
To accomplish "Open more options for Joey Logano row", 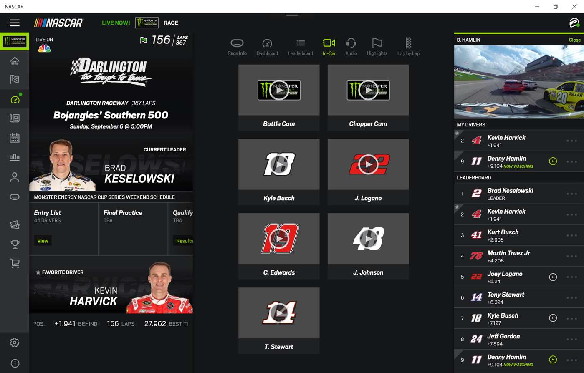I will point(571,277).
